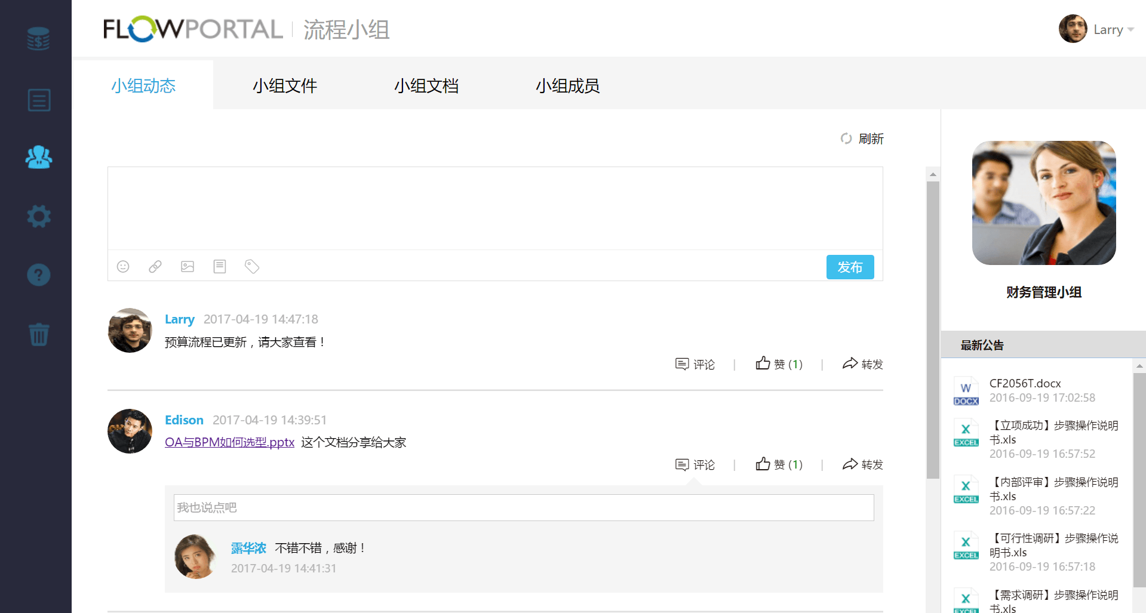Click the link attachment icon in editor
The height and width of the screenshot is (613, 1146).
point(155,266)
